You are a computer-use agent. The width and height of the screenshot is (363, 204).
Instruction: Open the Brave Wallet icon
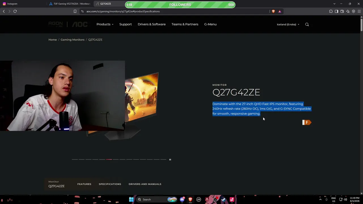[x=342, y=11]
